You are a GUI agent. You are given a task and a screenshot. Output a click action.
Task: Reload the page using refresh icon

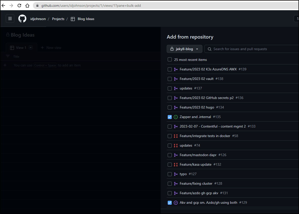tap(19, 6)
